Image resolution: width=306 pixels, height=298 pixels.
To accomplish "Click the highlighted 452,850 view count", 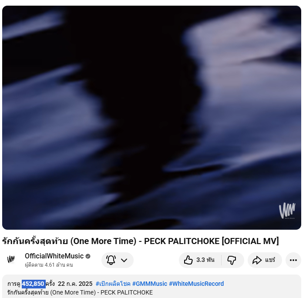I will click(x=34, y=284).
